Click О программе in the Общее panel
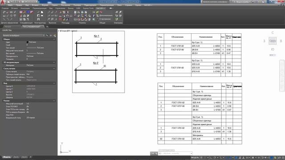Image resolution: width=285 pixels, height=160 pixels. pyautogui.click(x=105, y=19)
